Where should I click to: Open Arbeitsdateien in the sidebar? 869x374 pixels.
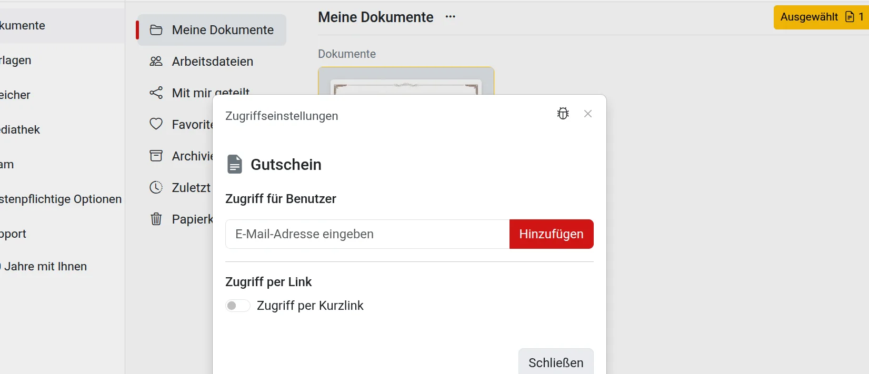(x=212, y=62)
